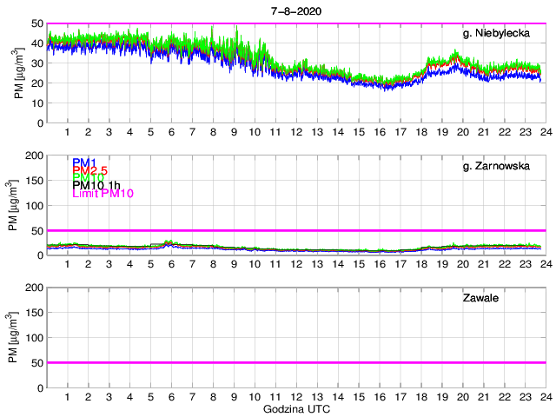
Task: Click the PM [µg/m³] y-axis label of Zarnowska plot
Action: point(13,205)
